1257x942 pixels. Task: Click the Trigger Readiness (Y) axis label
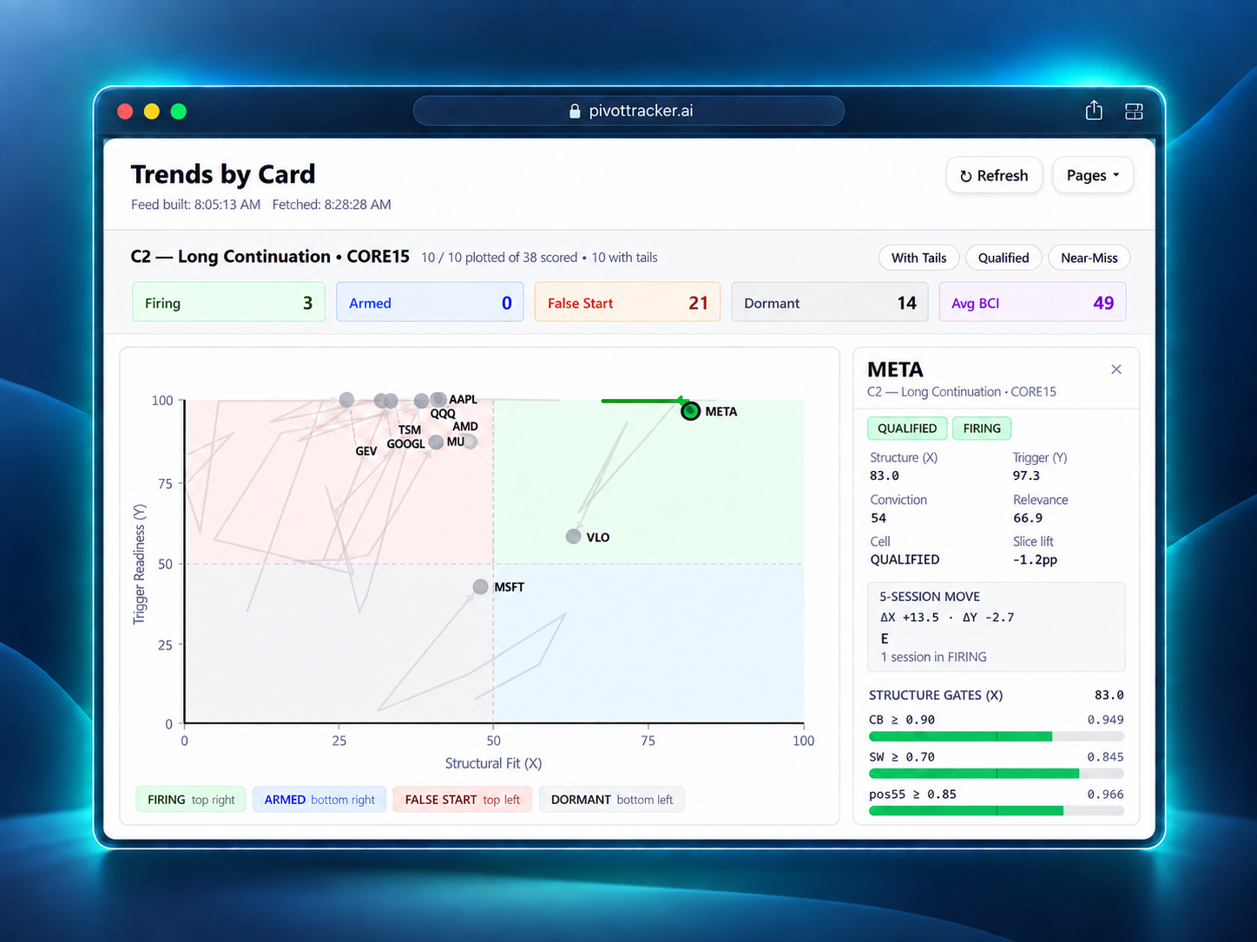click(x=139, y=564)
